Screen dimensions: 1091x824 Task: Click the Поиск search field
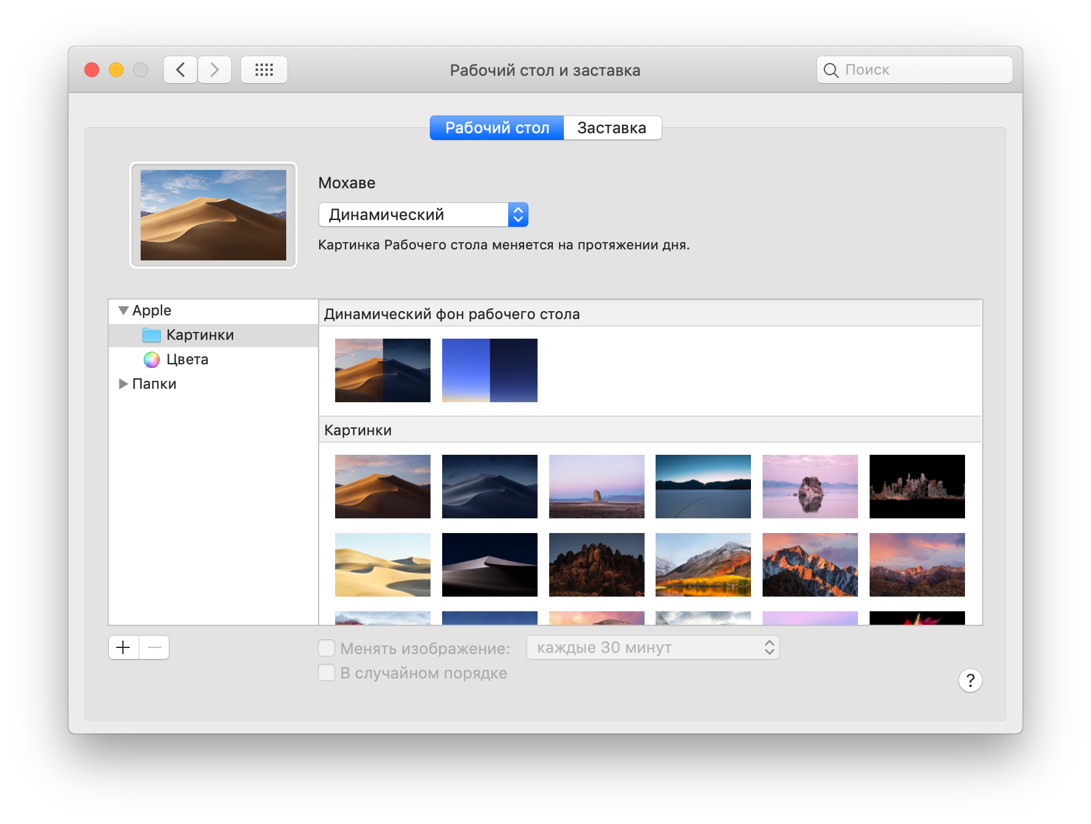pyautogui.click(x=915, y=70)
